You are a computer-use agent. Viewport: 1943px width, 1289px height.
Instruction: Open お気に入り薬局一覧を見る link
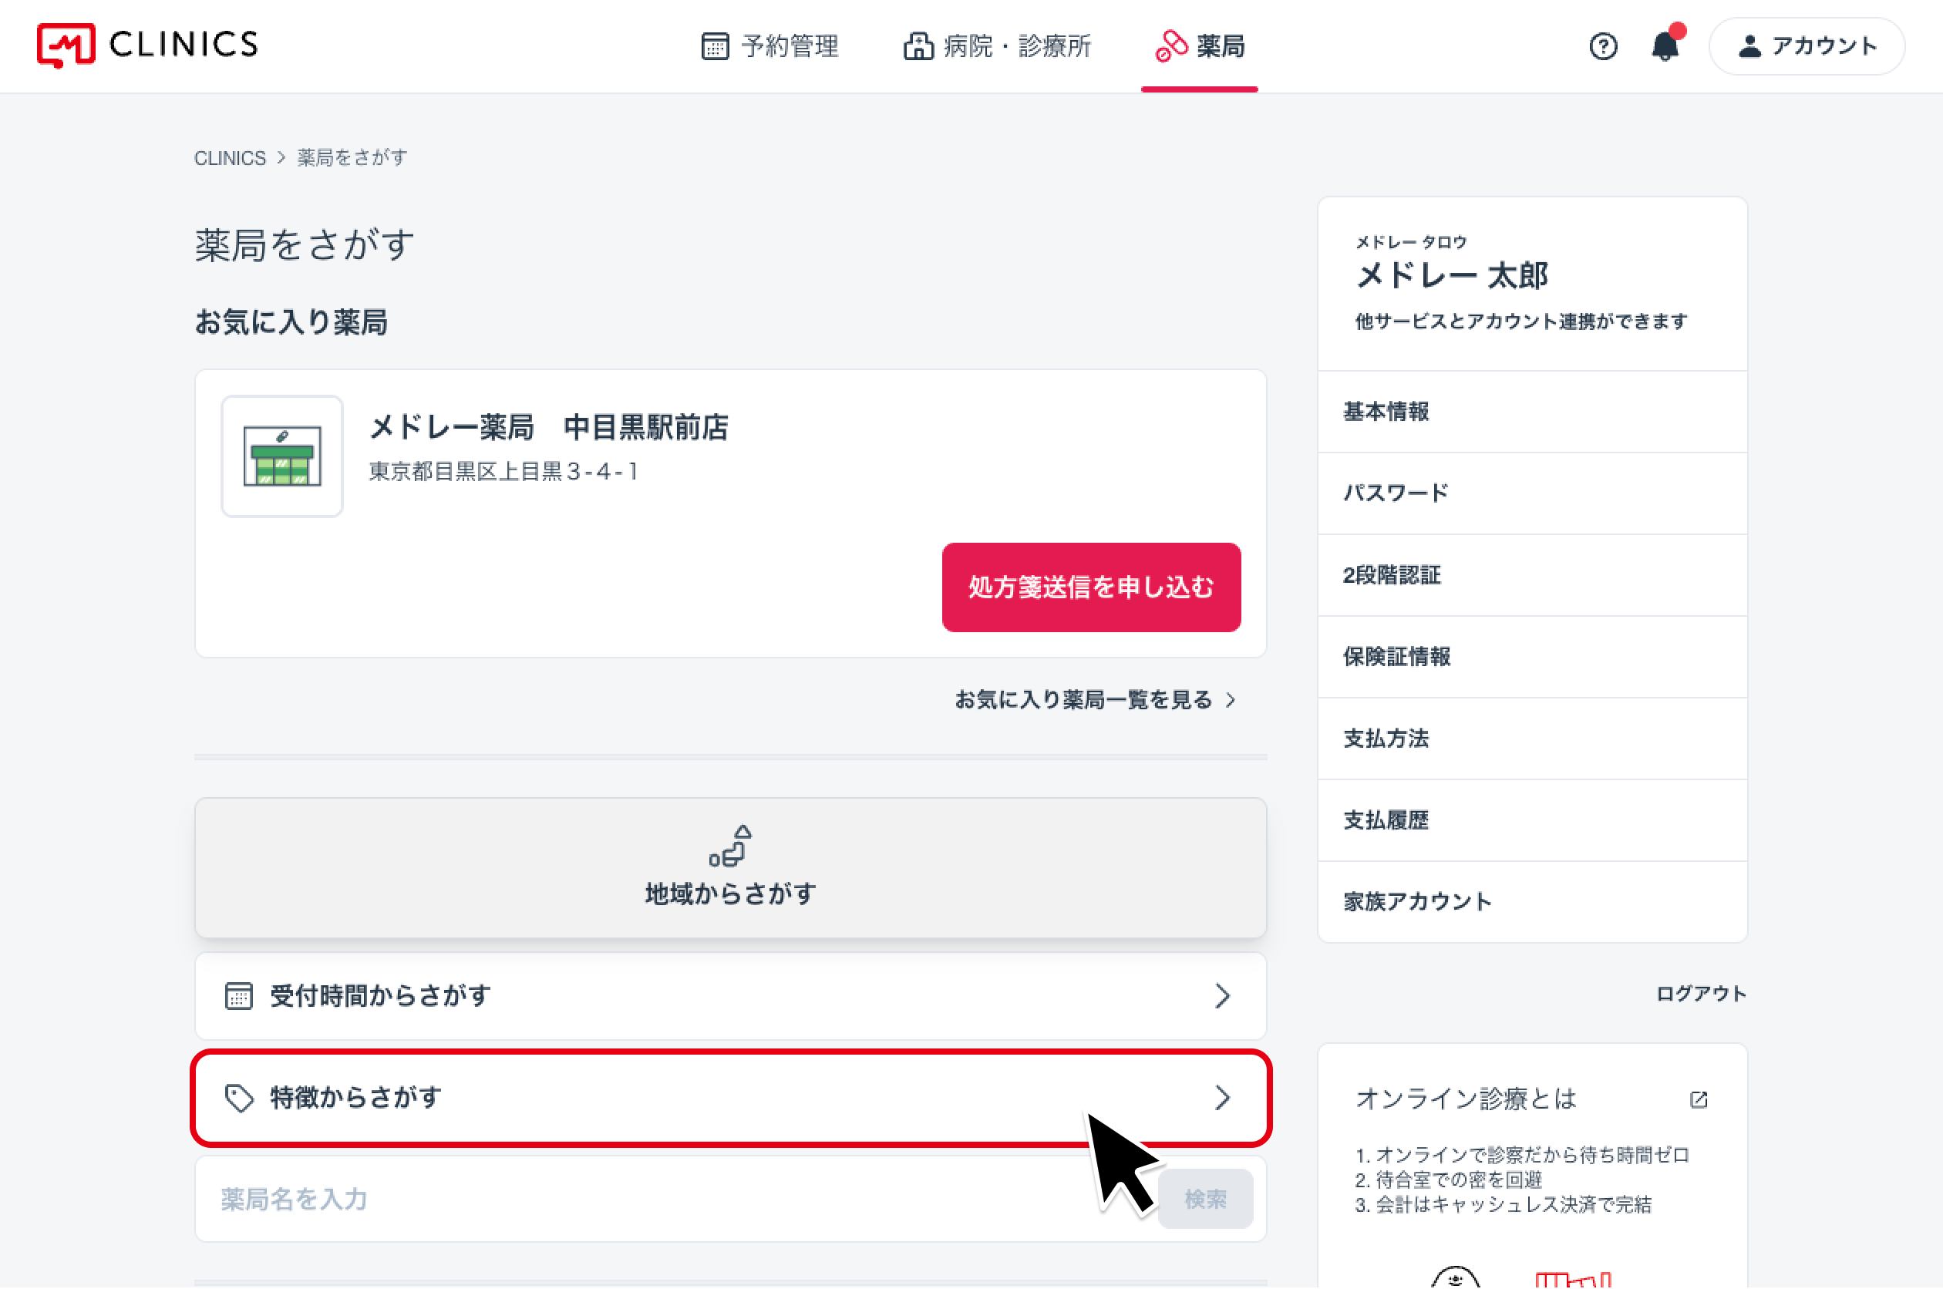[1094, 699]
